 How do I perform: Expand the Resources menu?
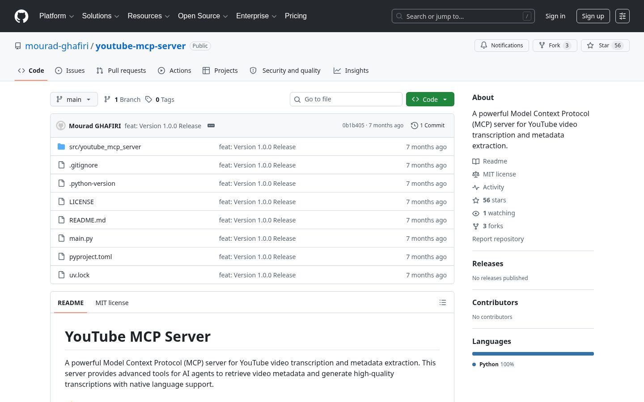pos(148,16)
